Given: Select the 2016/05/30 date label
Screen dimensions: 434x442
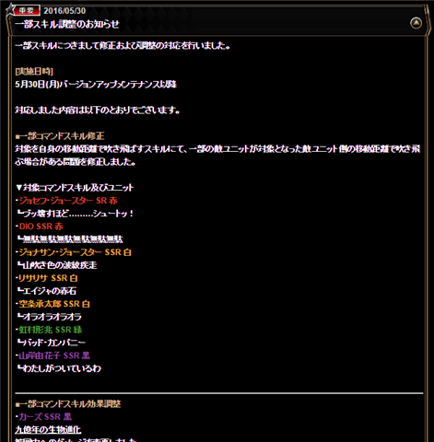Looking at the screenshot, I should [x=65, y=11].
